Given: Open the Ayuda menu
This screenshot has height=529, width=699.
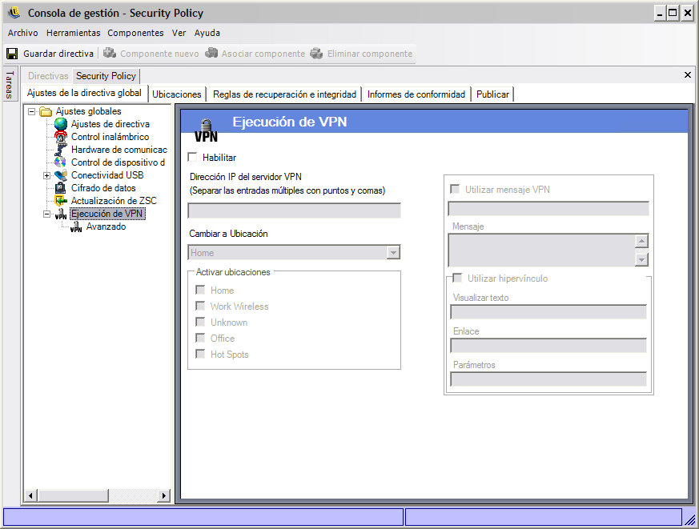Looking at the screenshot, I should [207, 33].
